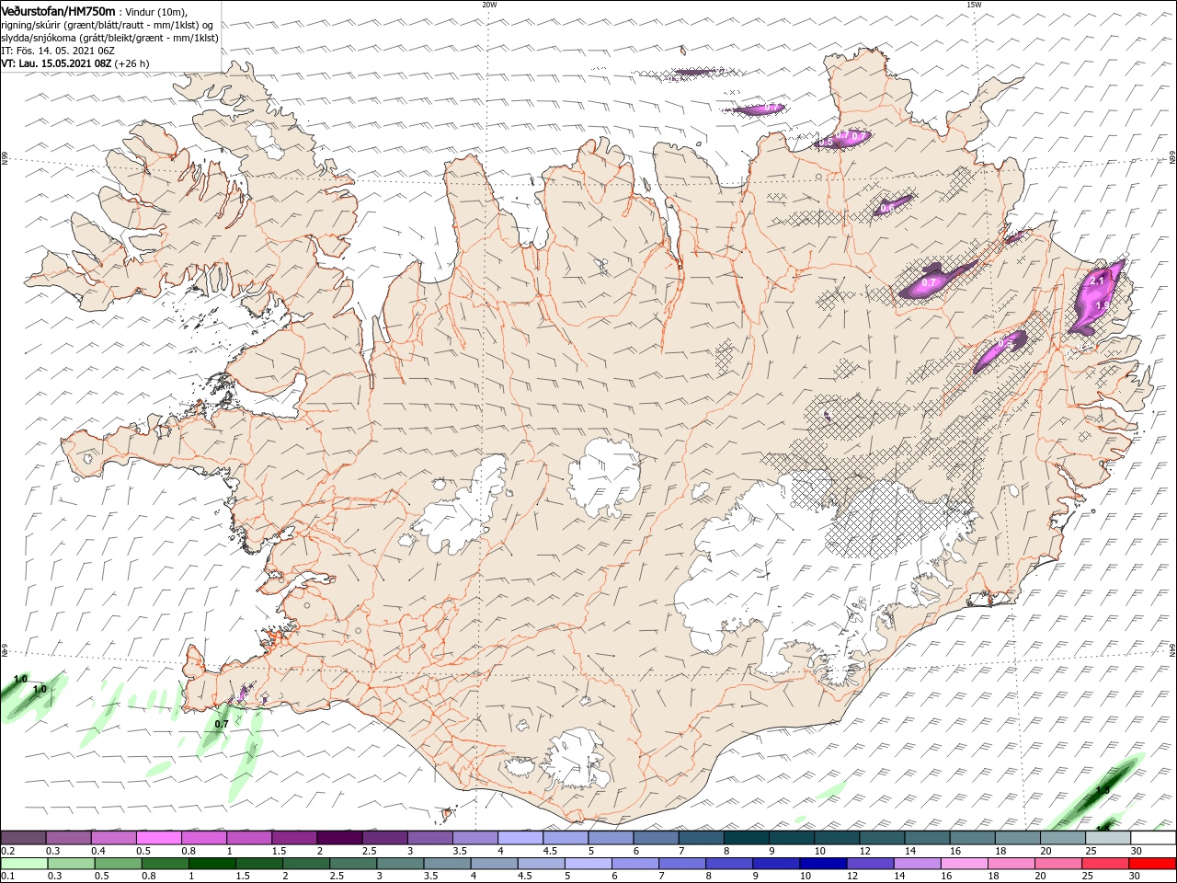Click the 15W longitude label
1177x883 pixels.
point(974,5)
